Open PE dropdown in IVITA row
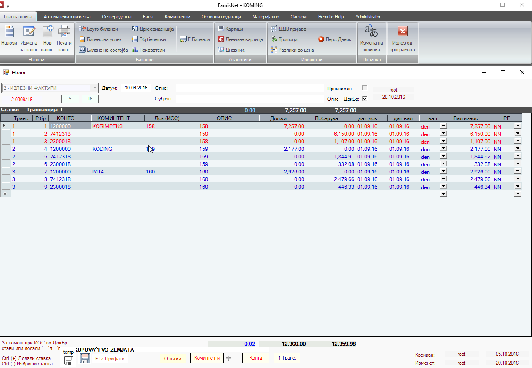The image size is (532, 368). 518,171
